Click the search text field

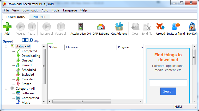tap(168, 83)
